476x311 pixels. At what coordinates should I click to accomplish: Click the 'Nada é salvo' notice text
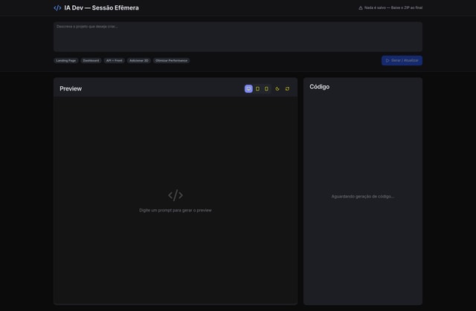click(393, 8)
